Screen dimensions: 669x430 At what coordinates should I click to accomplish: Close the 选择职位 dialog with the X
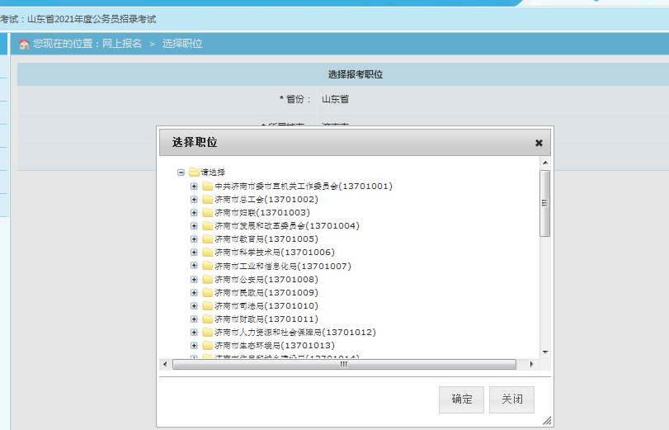(x=539, y=143)
